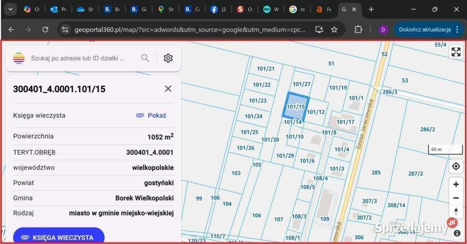Zoom in on the map
This screenshot has width=467, height=244.
(x=456, y=184)
